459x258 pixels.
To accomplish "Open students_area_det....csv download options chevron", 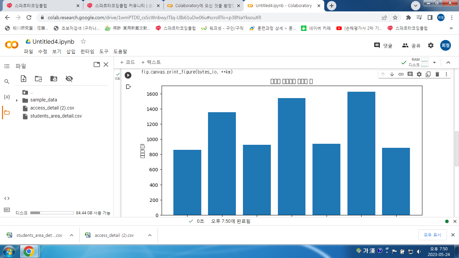I will (x=72, y=235).
